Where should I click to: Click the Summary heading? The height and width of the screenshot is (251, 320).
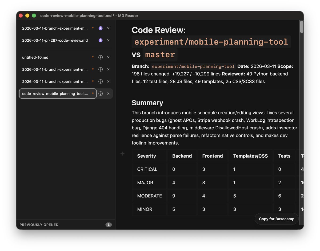[147, 103]
